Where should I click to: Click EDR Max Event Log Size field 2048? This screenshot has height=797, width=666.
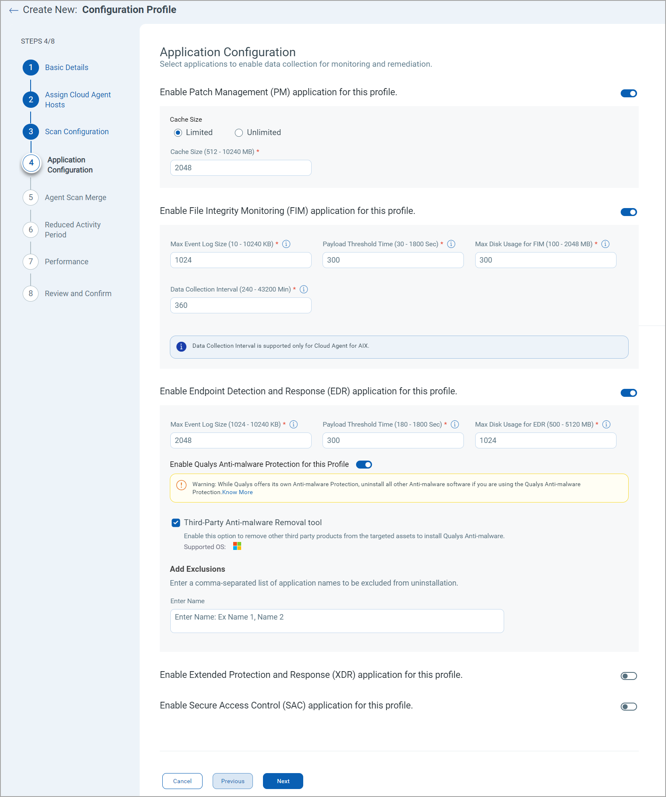[x=241, y=440]
